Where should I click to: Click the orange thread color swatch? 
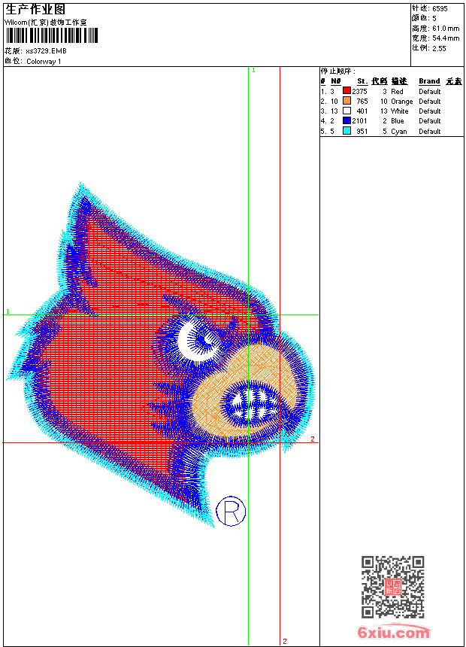coord(346,101)
